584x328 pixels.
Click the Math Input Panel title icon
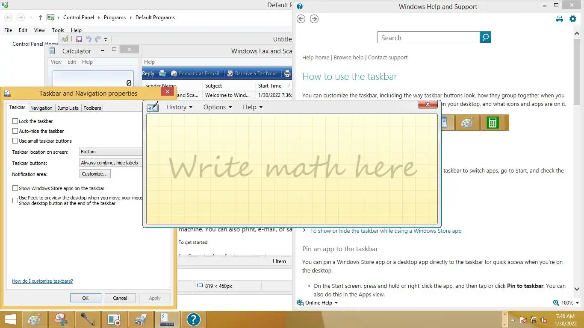click(153, 107)
